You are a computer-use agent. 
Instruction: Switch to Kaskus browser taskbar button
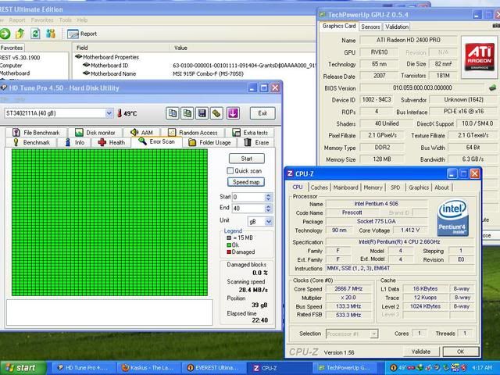point(148,368)
